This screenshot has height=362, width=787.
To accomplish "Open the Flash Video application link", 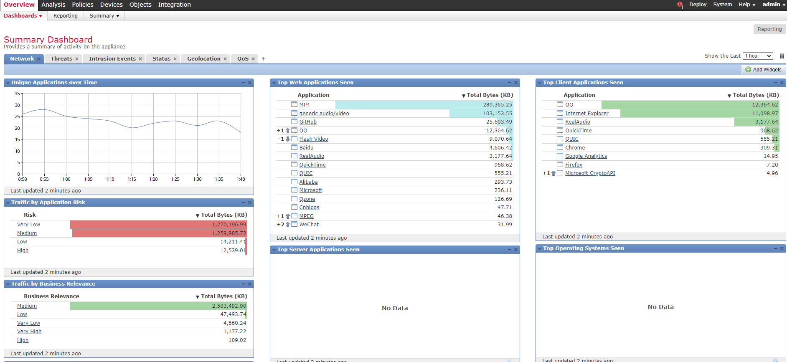I will (314, 139).
